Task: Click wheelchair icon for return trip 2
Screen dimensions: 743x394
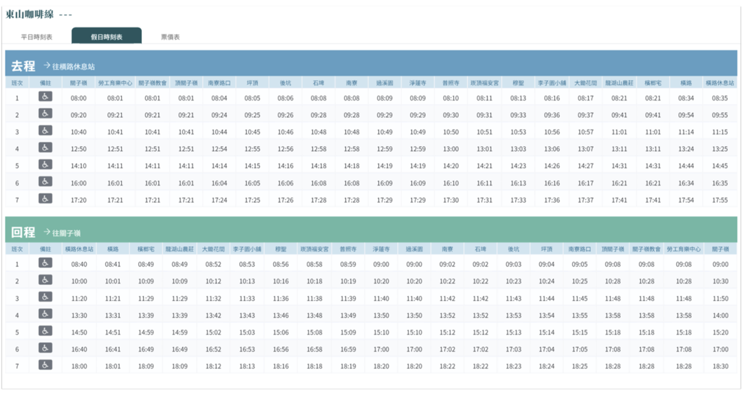Action: (x=45, y=280)
